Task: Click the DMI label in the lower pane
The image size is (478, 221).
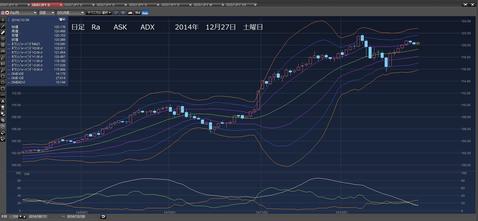Action: (27, 174)
